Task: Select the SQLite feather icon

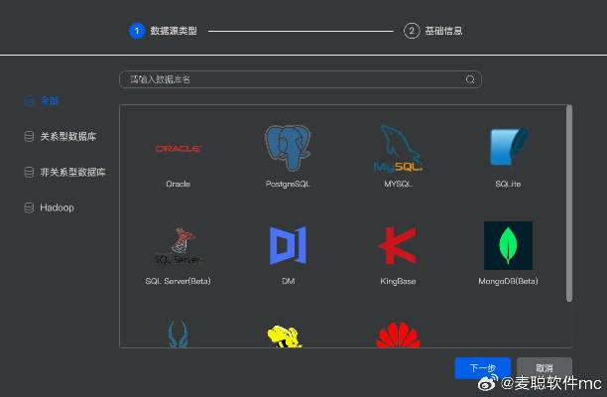Action: (x=508, y=147)
